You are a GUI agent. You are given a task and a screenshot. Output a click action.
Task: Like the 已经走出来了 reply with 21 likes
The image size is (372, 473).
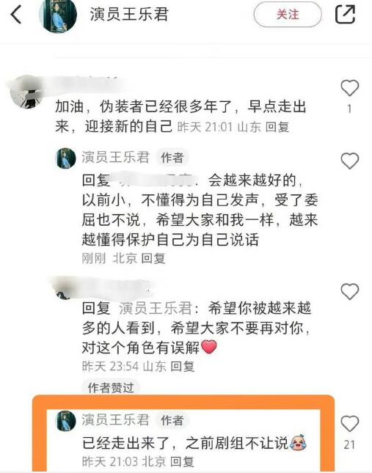[x=350, y=424]
